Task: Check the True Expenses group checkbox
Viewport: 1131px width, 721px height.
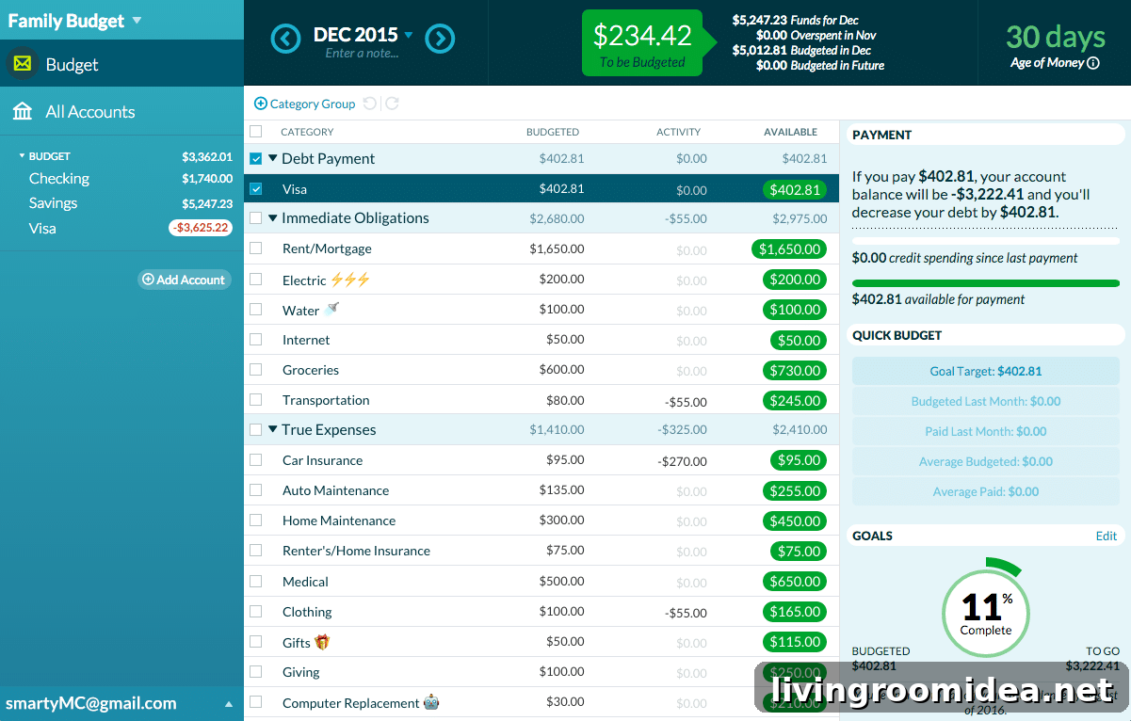Action: click(256, 430)
